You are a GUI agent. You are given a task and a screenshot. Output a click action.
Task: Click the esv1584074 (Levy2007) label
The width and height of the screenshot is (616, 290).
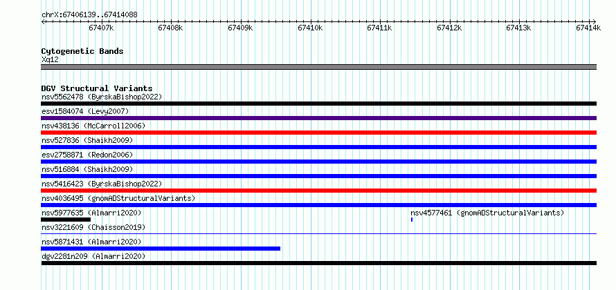coord(85,111)
